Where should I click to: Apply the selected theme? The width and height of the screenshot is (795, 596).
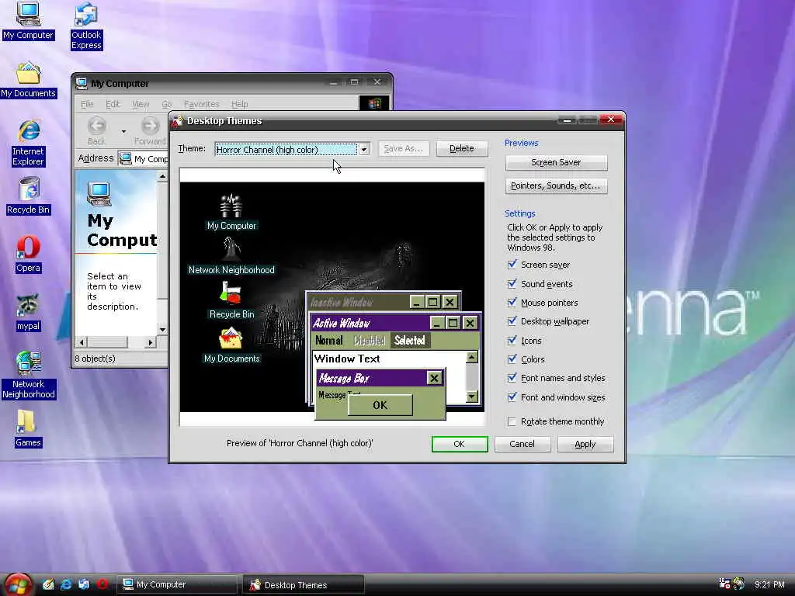585,444
